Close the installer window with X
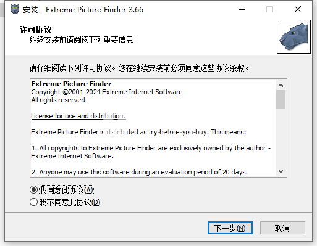Screen dimensions: 317x246 coord(298,9)
